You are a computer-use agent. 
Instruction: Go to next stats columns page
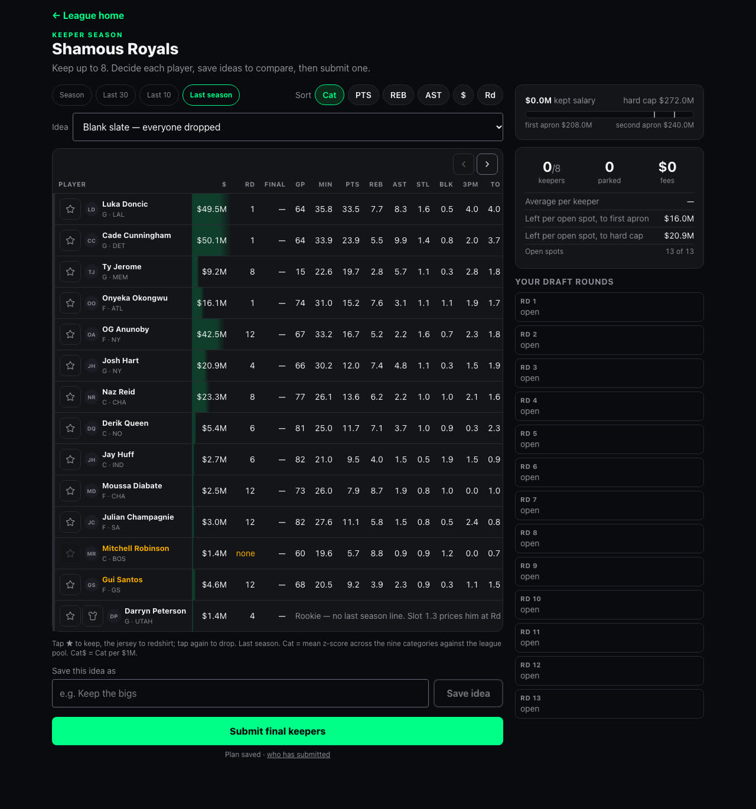coord(487,164)
